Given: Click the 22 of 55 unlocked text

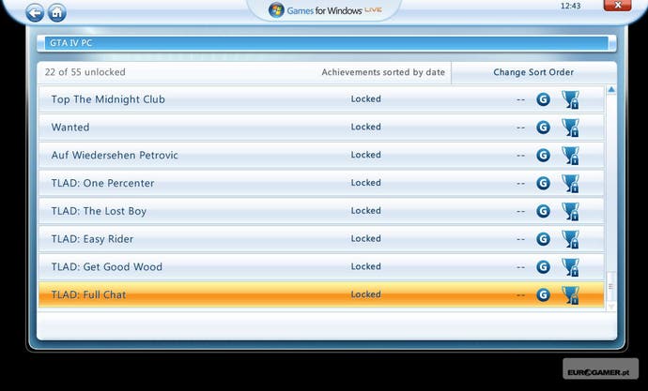Looking at the screenshot, I should point(85,72).
